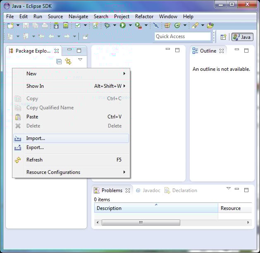
Task: Click the Search flashlight toolbar icon
Action: click(195, 25)
